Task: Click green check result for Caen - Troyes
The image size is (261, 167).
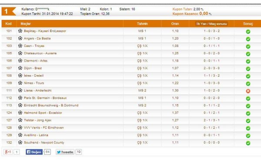Action: click(248, 46)
